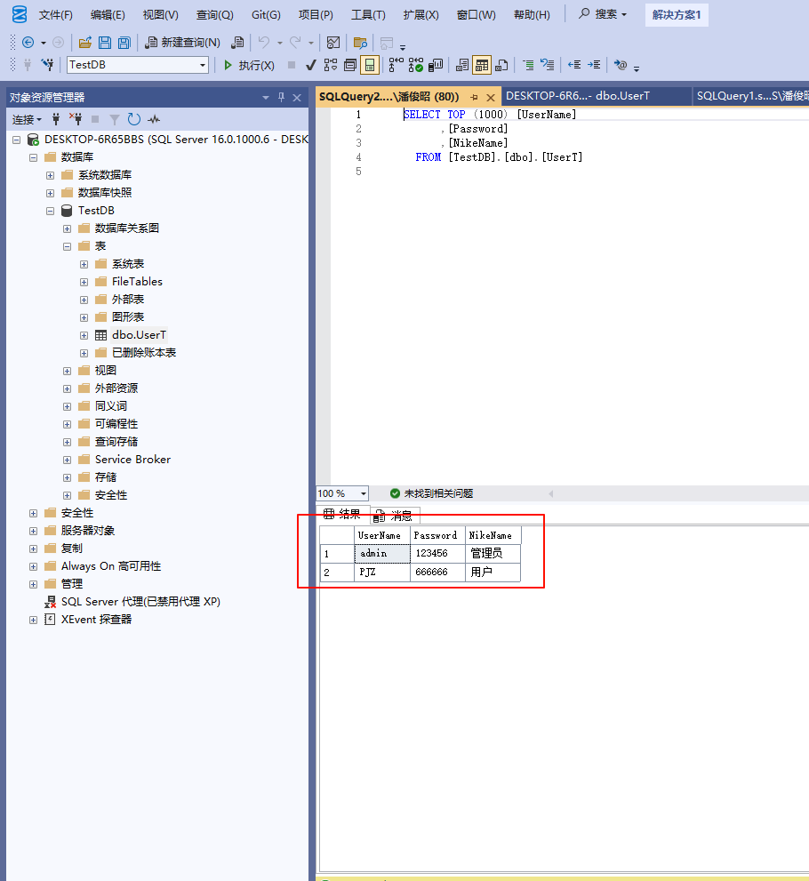Screen dimensions: 809x881
Task: Comment out the selected lines icon
Action: pyautogui.click(x=529, y=65)
